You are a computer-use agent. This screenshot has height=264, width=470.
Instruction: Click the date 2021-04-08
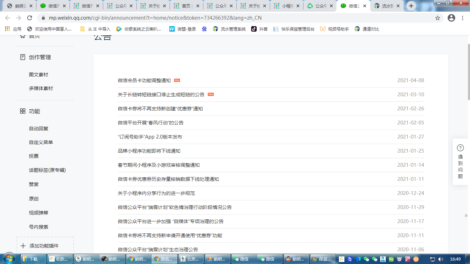coord(411,80)
